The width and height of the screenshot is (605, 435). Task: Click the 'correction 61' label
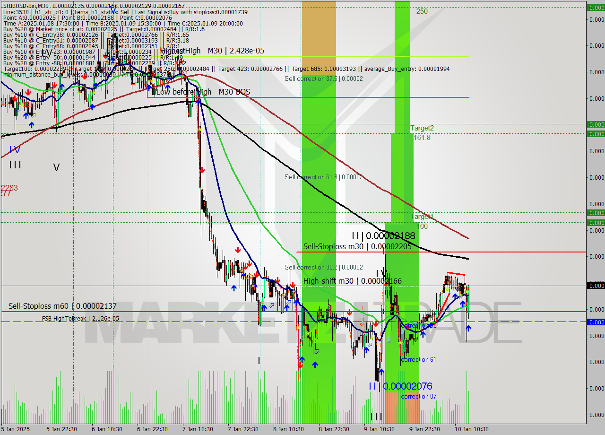coord(418,360)
